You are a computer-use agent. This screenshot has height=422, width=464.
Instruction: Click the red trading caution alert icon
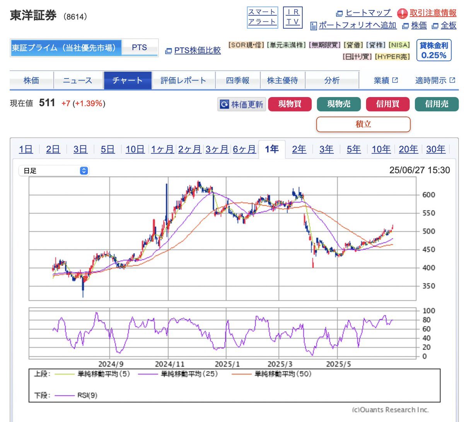403,14
